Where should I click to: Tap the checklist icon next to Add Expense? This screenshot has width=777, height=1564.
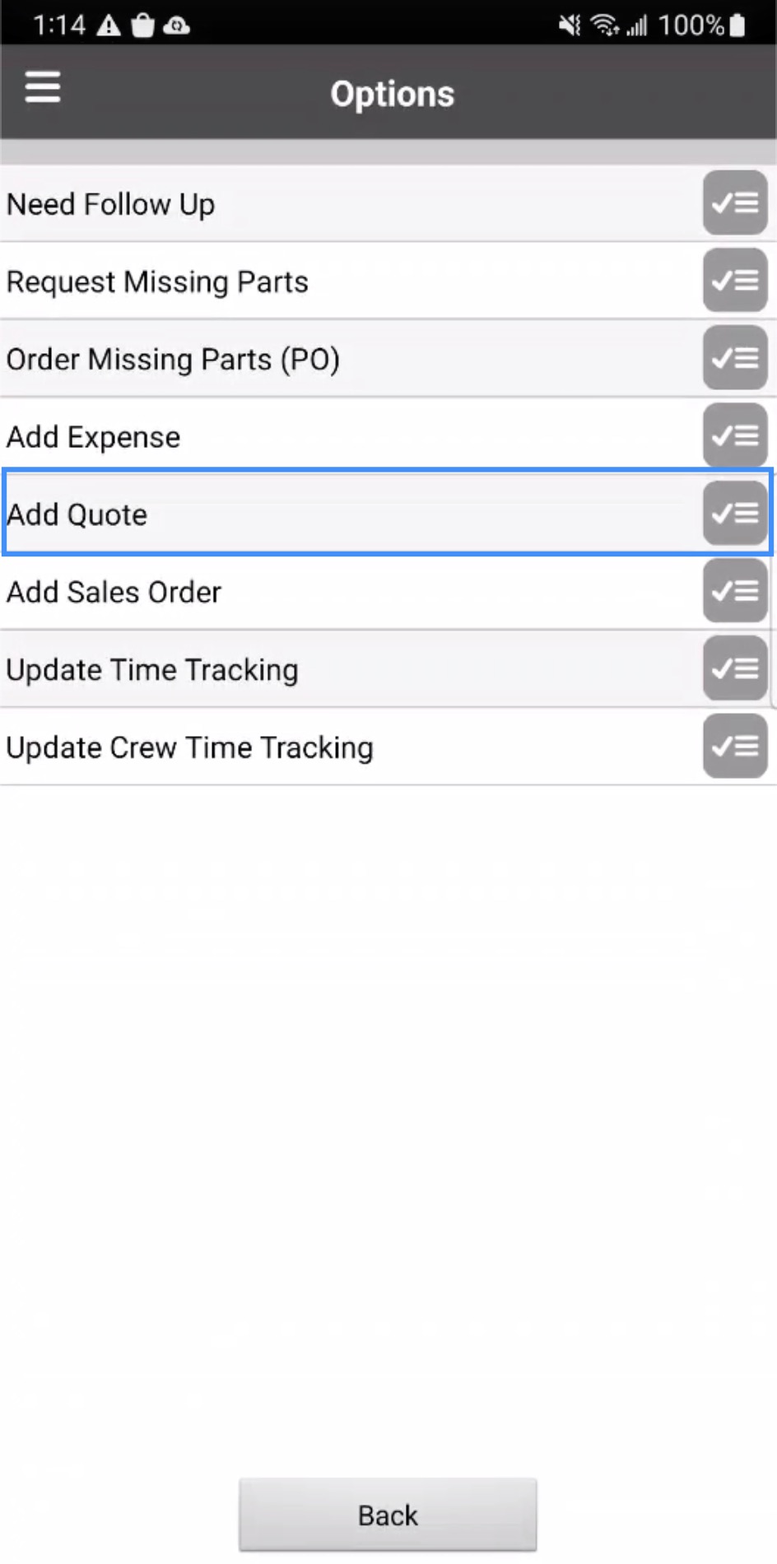[735, 435]
